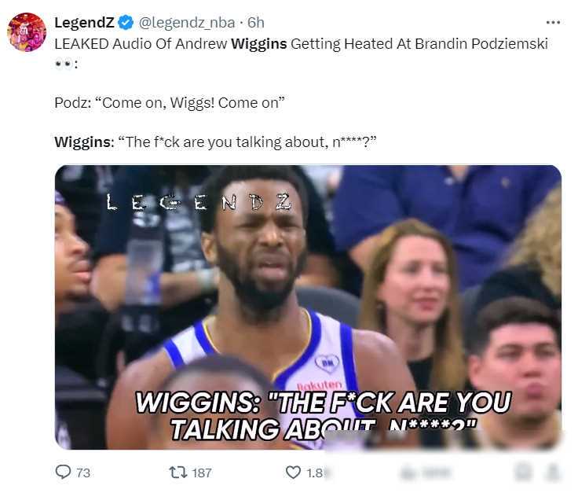Screen dimensions: 578x493
Task: Click the LEGENDZ watermark on video
Action: [199, 202]
